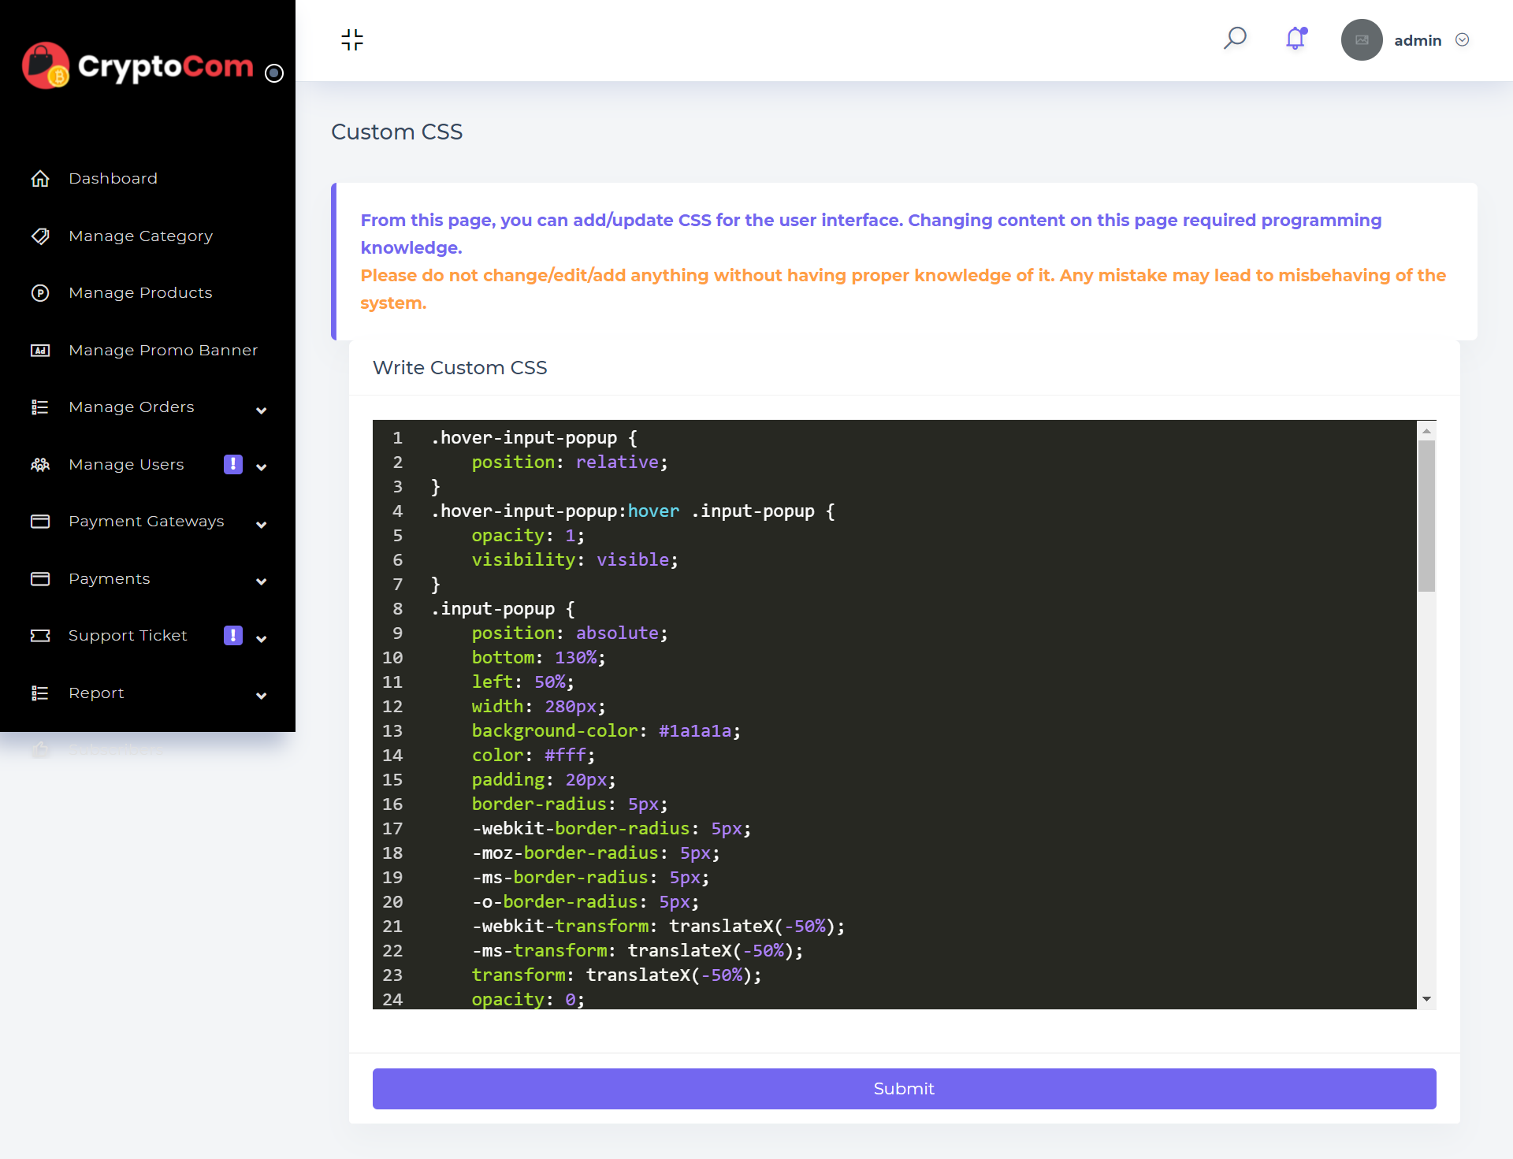Open the notifications bell icon
Image resolution: width=1513 pixels, height=1159 pixels.
tap(1296, 39)
